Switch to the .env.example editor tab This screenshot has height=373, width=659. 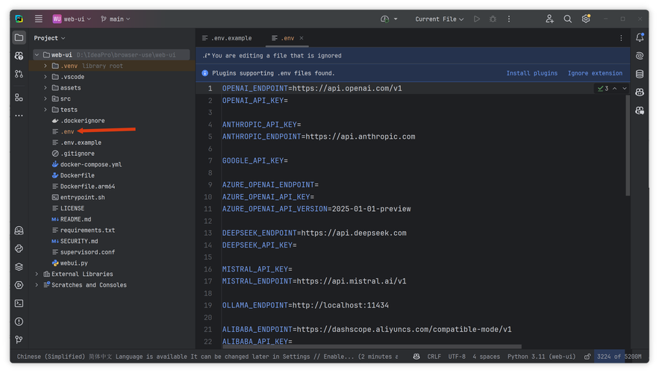pos(227,38)
